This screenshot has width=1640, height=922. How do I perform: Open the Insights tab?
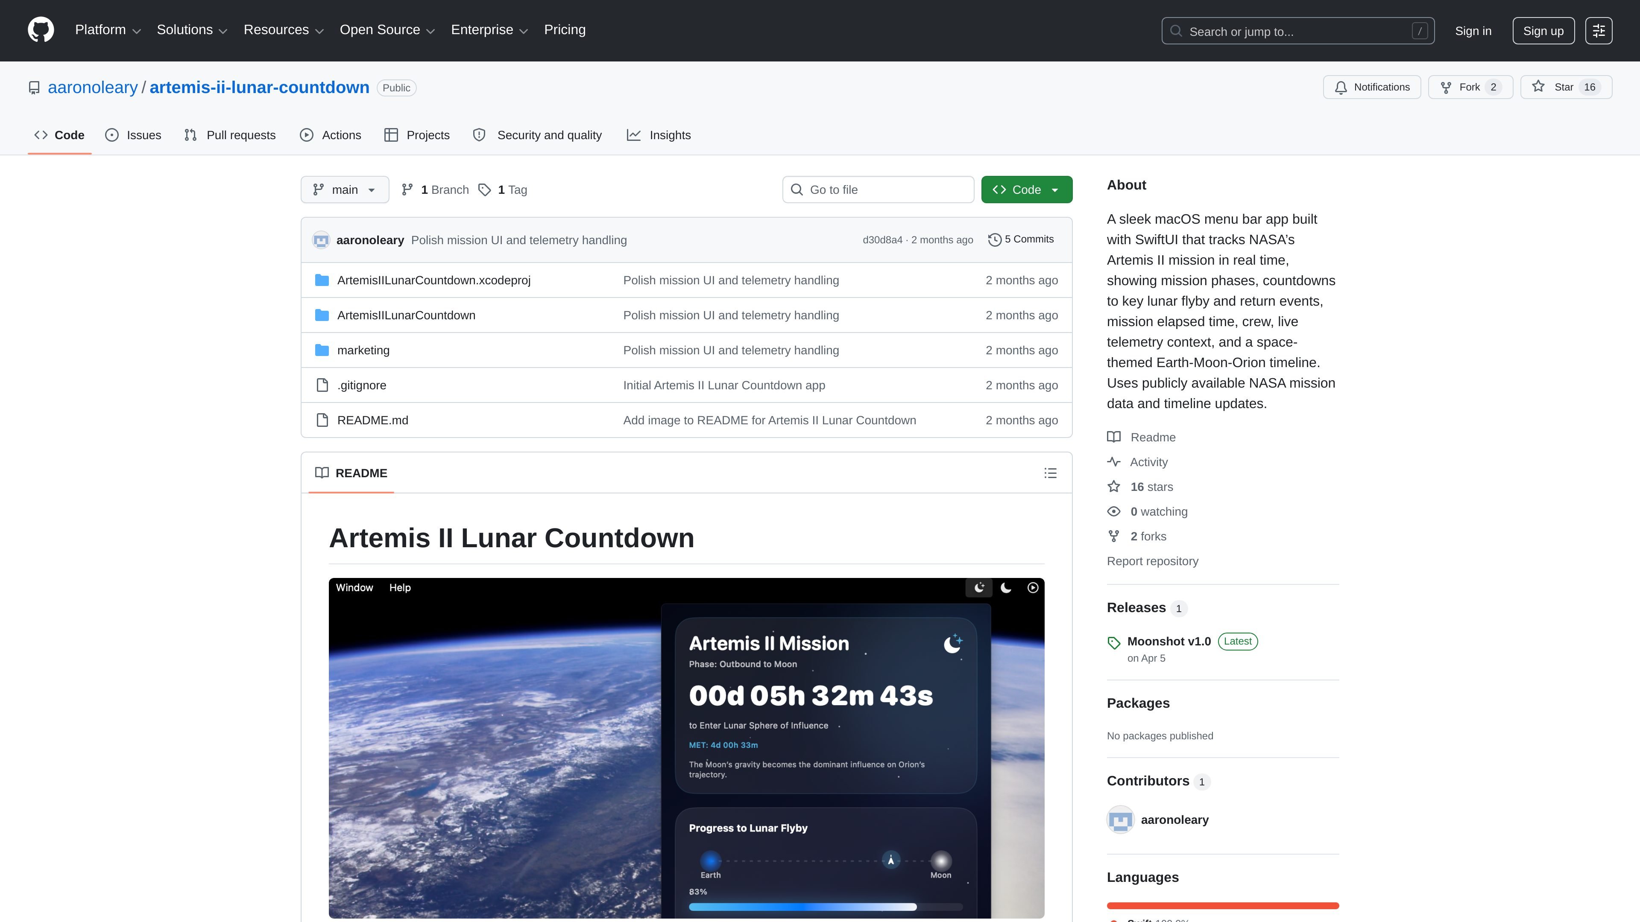659,135
